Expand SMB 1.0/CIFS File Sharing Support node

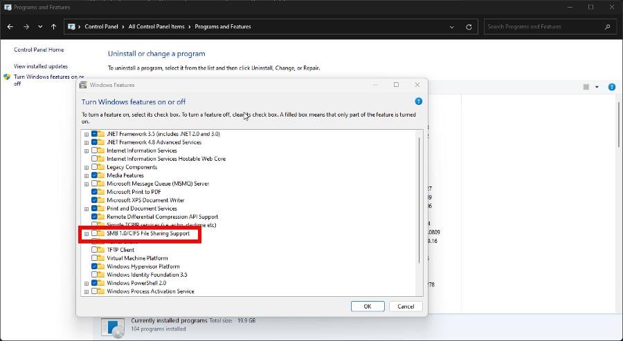point(87,234)
